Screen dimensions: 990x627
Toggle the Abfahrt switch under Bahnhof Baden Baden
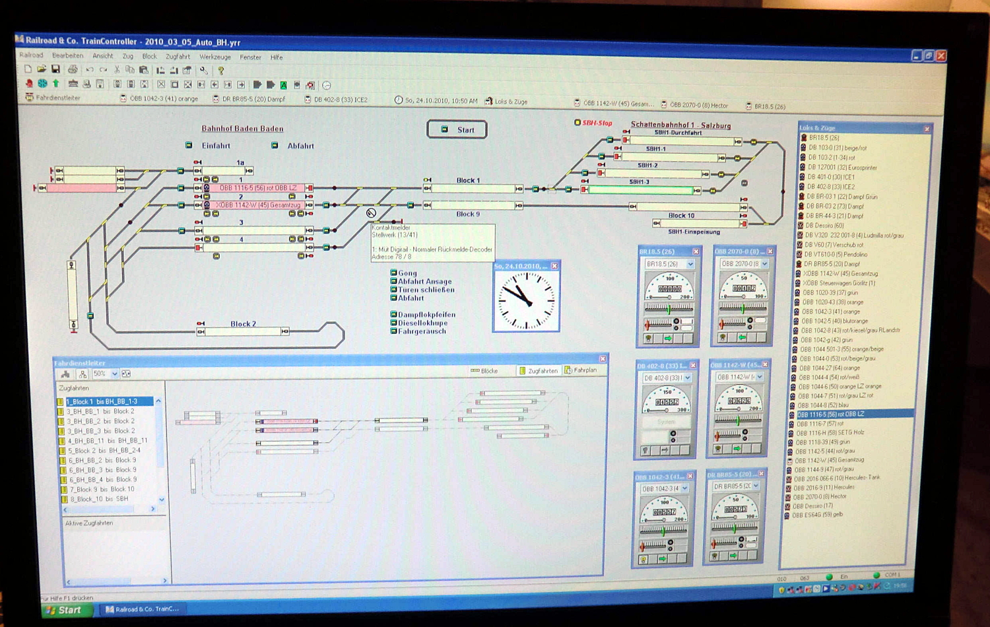(x=275, y=145)
